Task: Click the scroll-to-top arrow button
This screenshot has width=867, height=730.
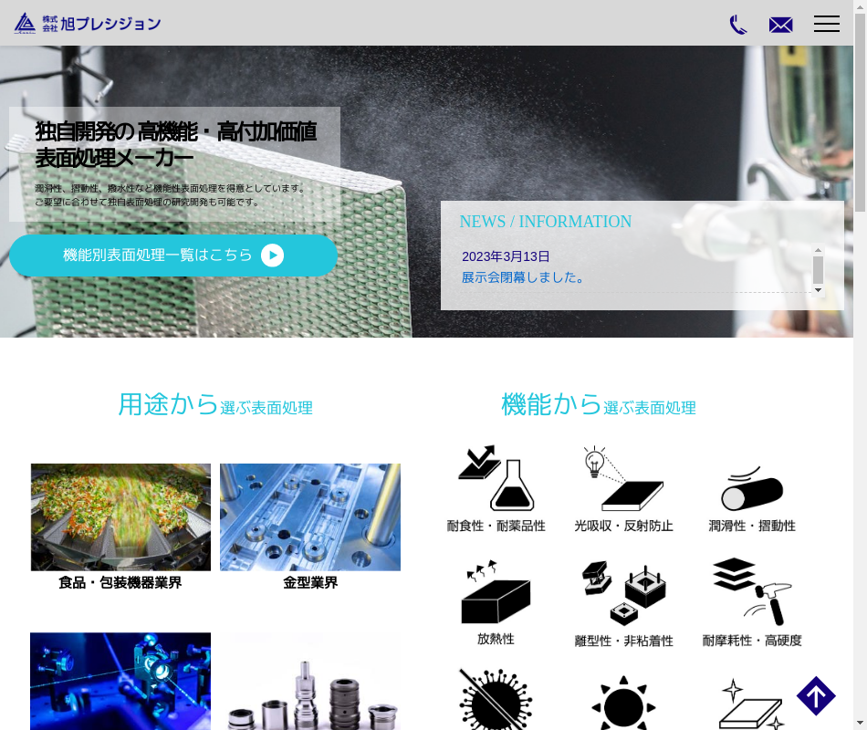Action: (816, 696)
